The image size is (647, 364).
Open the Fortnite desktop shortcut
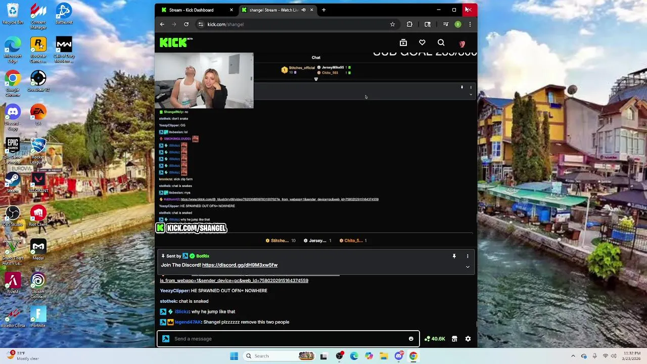point(38,317)
